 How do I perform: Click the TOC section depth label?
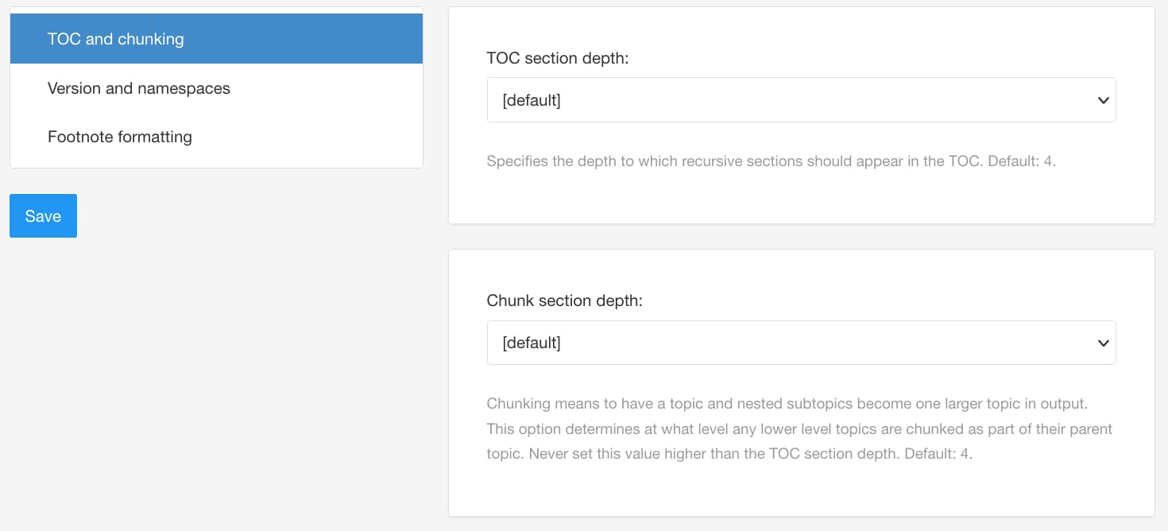pyautogui.click(x=558, y=57)
